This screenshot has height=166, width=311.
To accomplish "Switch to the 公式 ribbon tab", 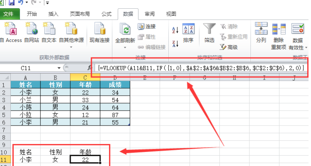I will 106,14.
